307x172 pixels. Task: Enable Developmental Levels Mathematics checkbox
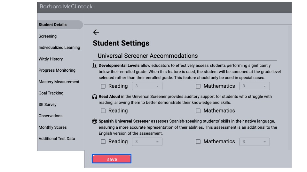(x=198, y=86)
